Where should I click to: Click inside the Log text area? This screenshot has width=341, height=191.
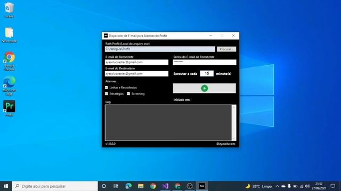[168, 123]
